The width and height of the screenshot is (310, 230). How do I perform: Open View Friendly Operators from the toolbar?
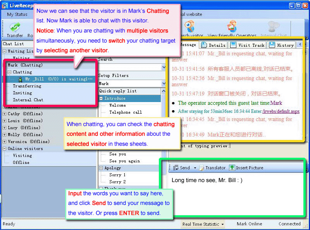click(x=232, y=26)
